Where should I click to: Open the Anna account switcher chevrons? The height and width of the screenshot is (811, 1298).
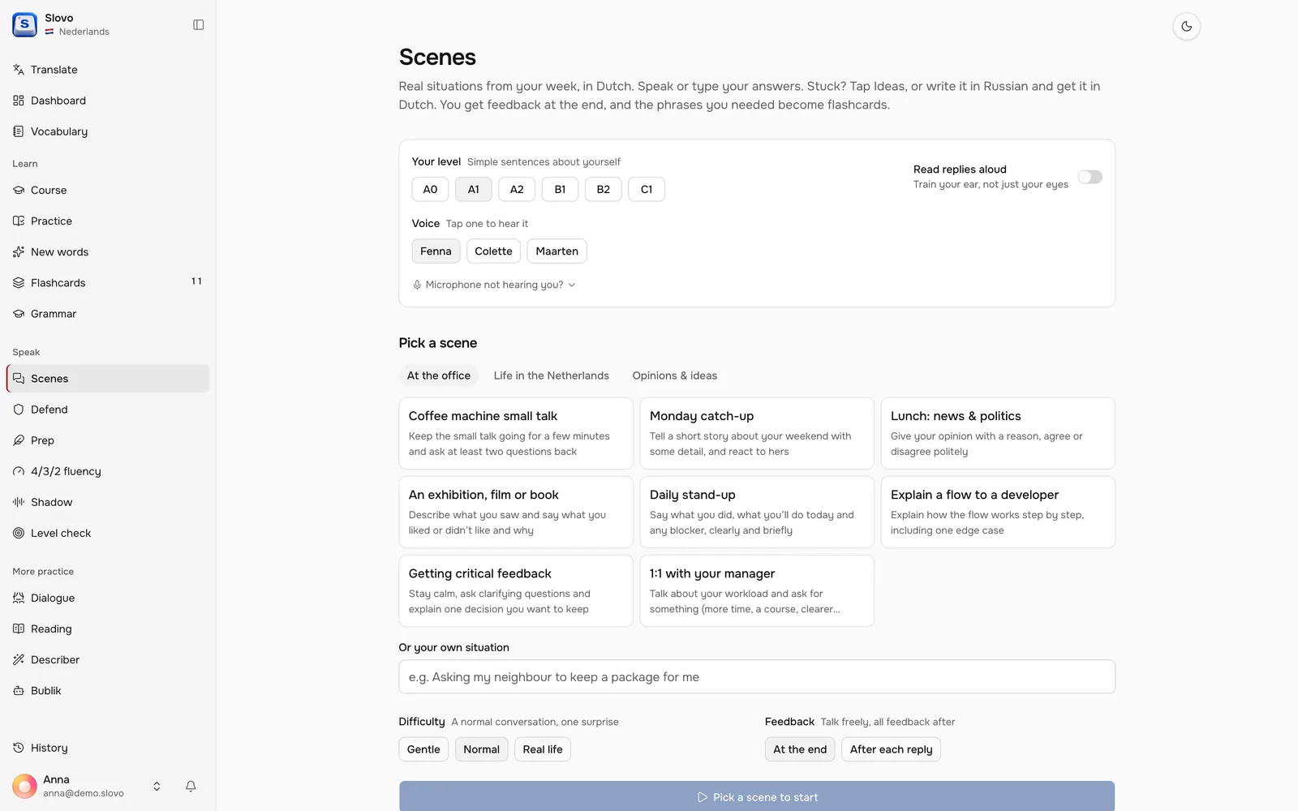157,786
